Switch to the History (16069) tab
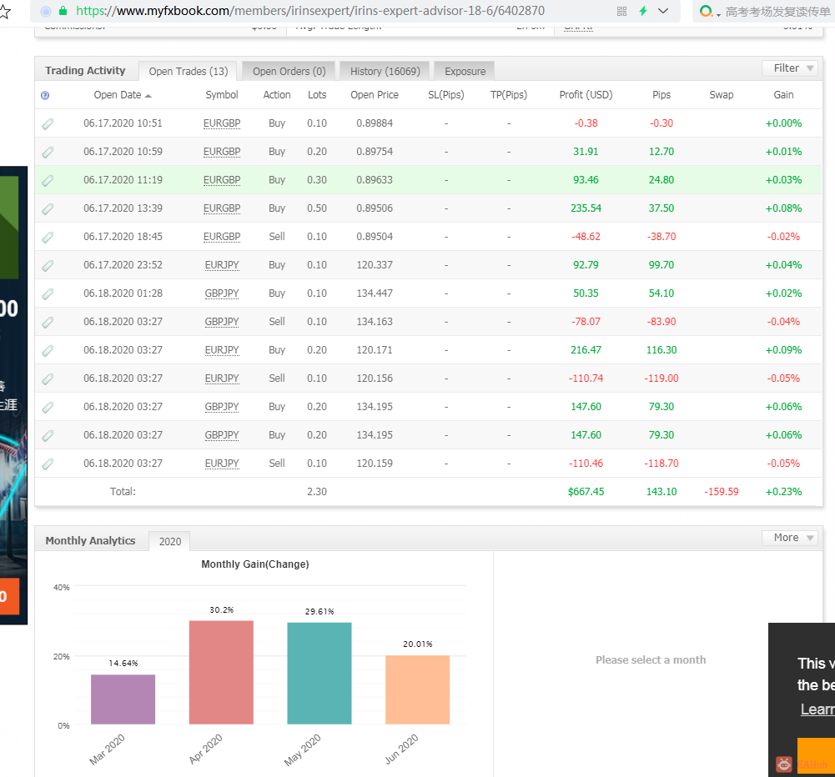This screenshot has height=777, width=835. [x=385, y=72]
